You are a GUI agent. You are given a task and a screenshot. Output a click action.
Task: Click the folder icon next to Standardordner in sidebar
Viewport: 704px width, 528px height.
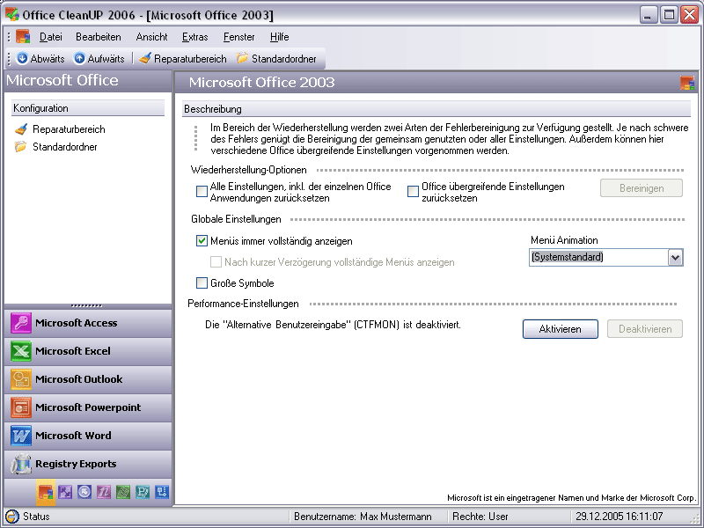20,147
